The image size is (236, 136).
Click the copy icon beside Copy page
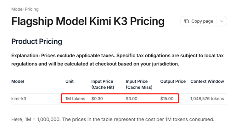tap(187, 21)
